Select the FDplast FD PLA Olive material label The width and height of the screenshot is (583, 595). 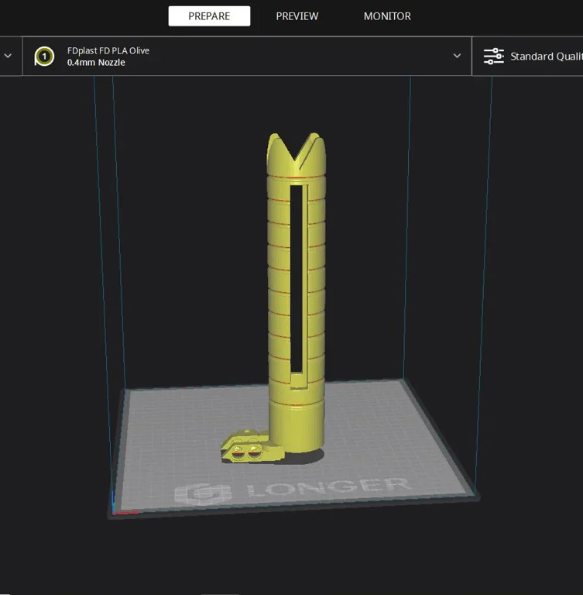pos(108,50)
